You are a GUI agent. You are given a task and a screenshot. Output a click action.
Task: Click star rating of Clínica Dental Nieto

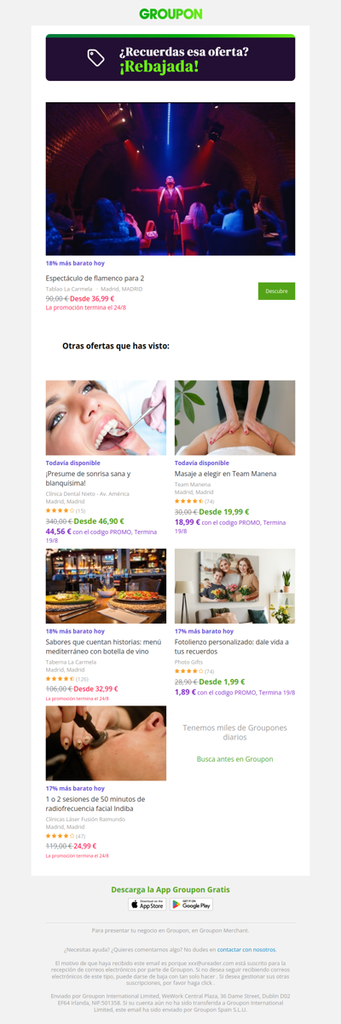[x=59, y=510]
